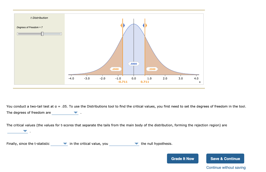Click the peak of the t distribution curve
This screenshot has width=266, height=172.
coord(134,24)
